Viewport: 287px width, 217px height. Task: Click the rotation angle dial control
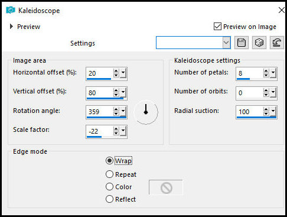[x=146, y=112]
